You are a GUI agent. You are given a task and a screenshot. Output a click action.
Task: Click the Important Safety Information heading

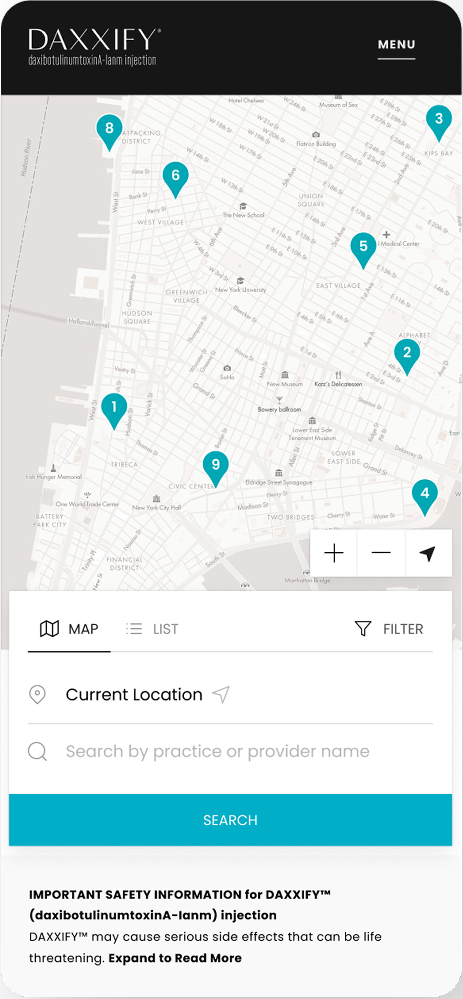click(180, 905)
